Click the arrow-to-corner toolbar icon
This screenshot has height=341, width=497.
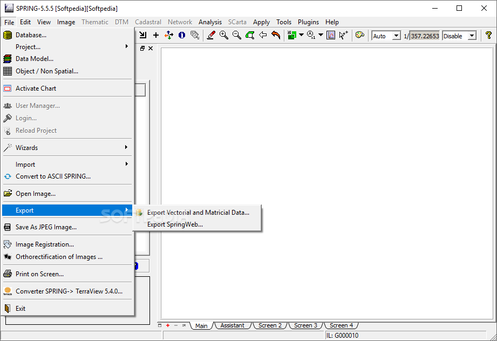click(143, 35)
